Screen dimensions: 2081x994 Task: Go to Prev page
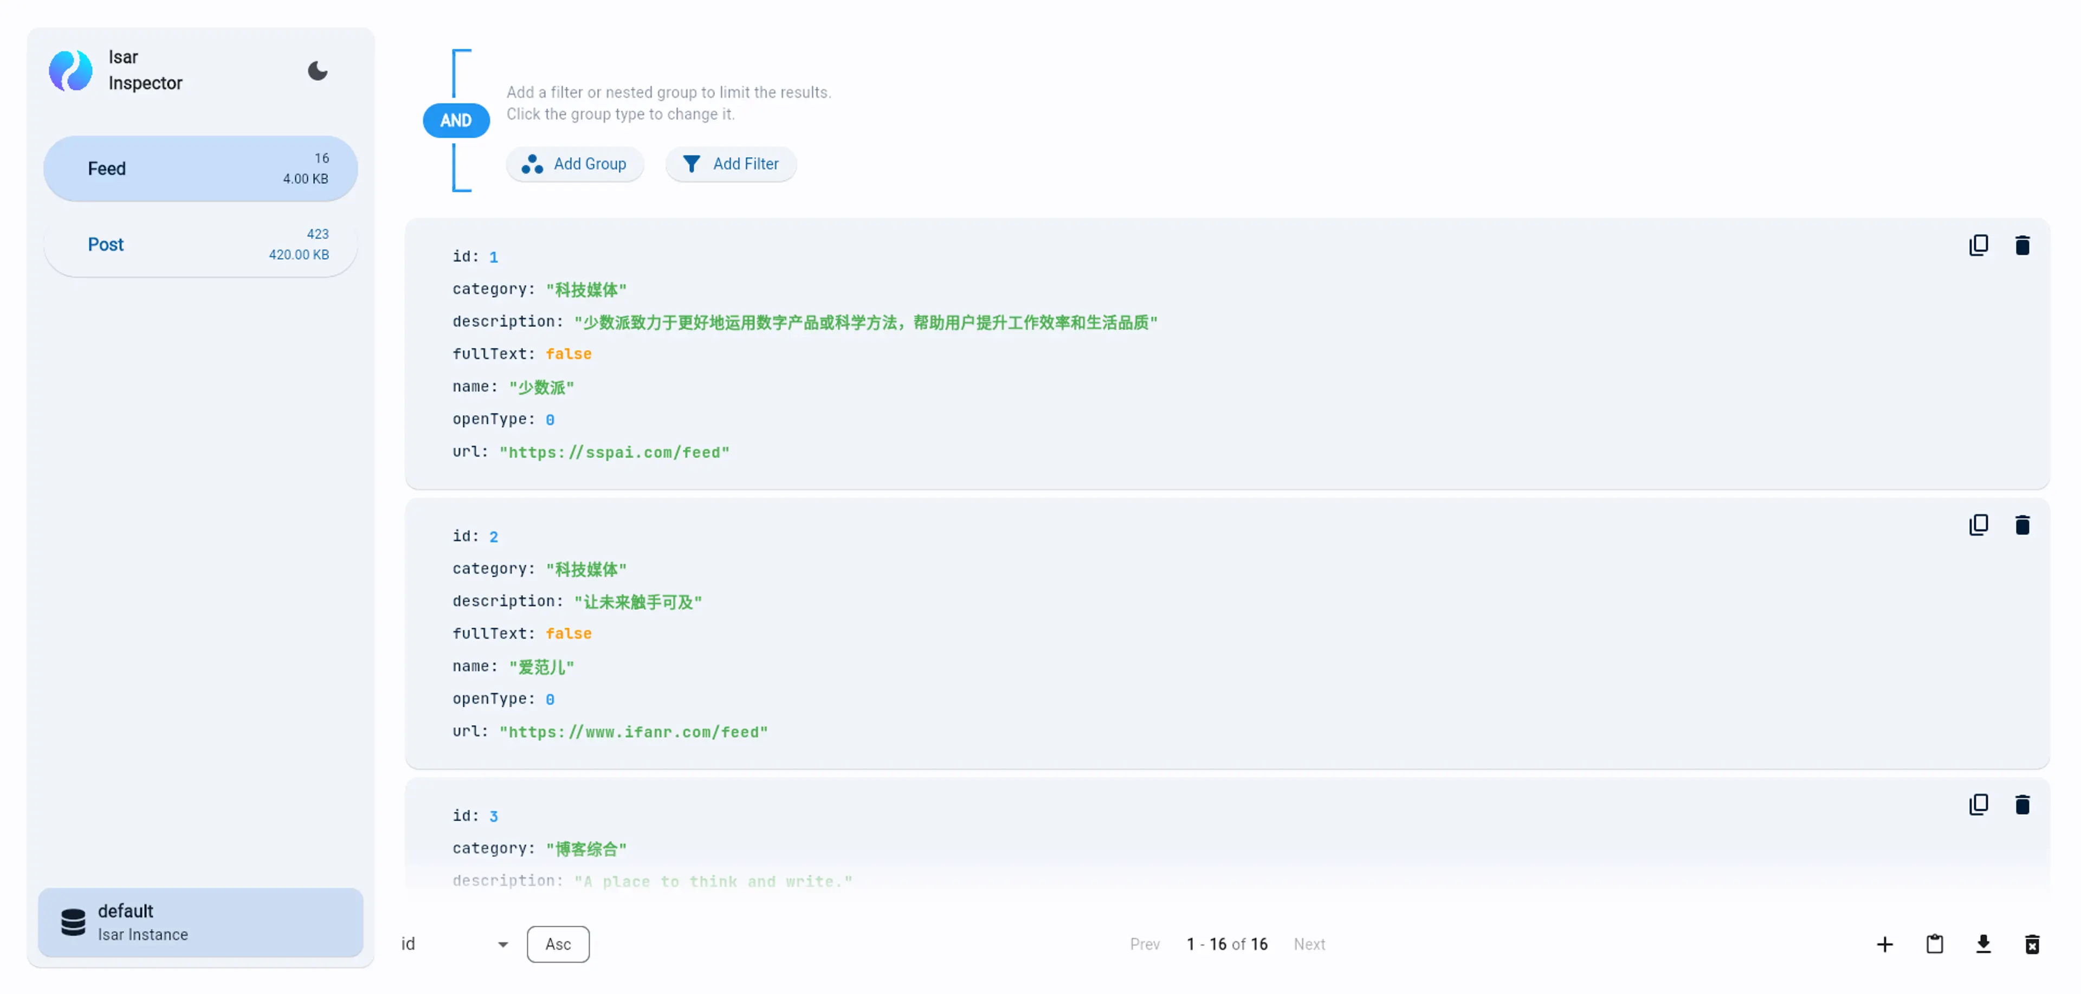pyautogui.click(x=1145, y=944)
